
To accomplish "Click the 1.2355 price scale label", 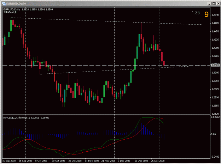I will 215,106.
